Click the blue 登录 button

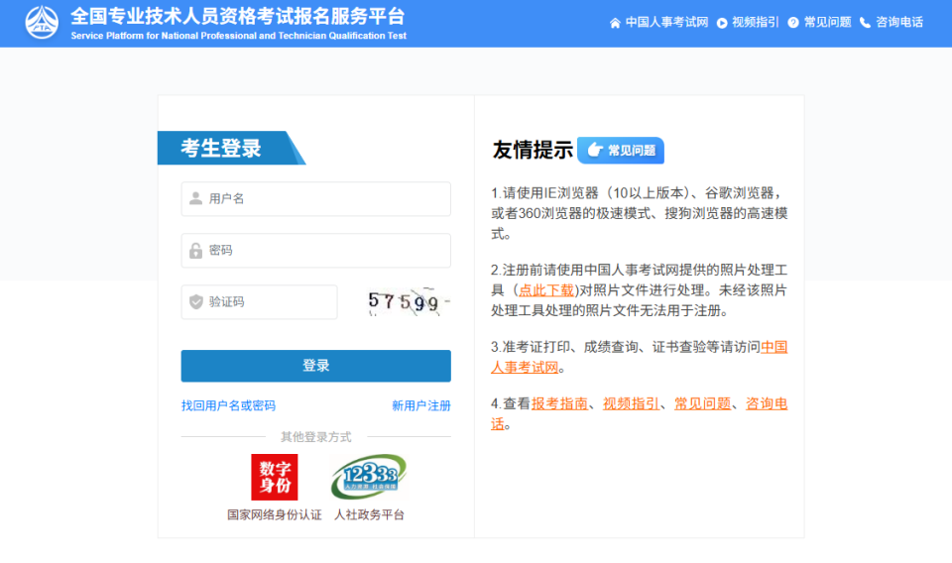[x=315, y=366]
